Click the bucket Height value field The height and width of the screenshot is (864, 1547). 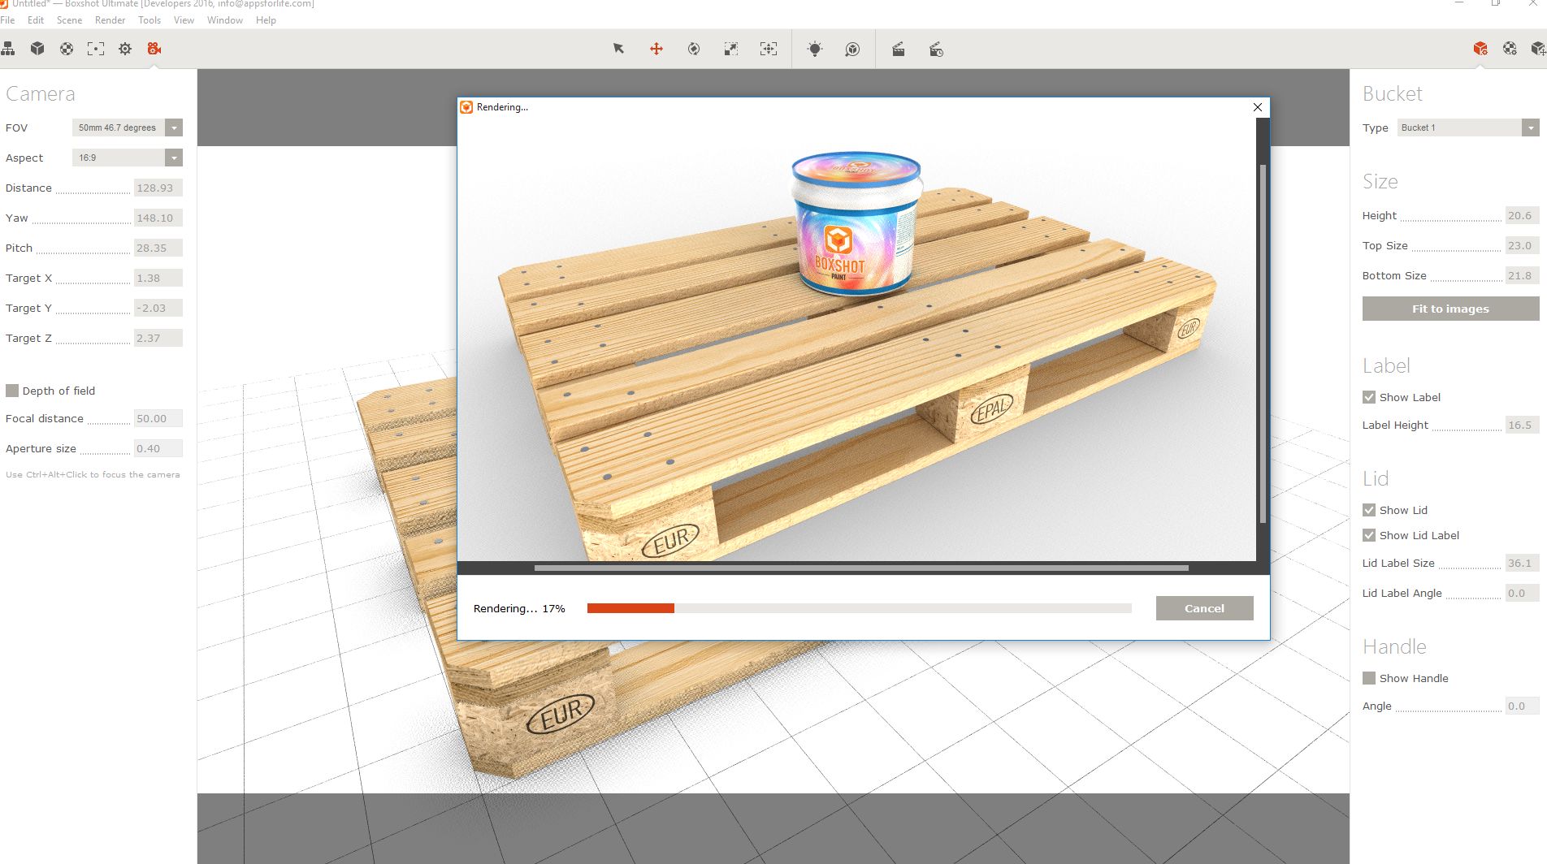click(x=1522, y=215)
